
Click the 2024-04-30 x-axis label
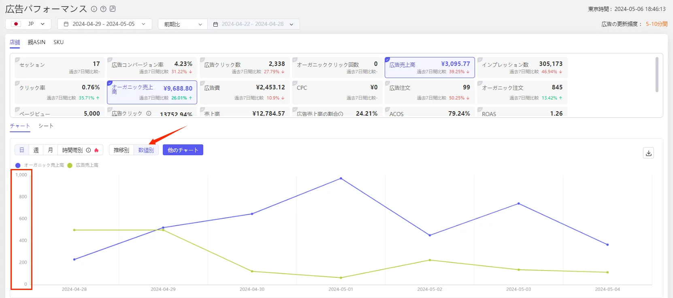coord(252,289)
